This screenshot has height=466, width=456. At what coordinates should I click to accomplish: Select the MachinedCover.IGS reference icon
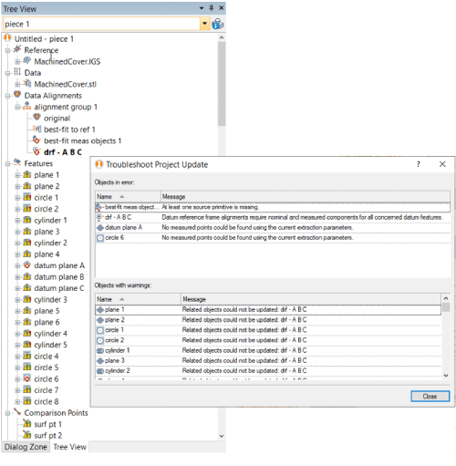(27, 61)
